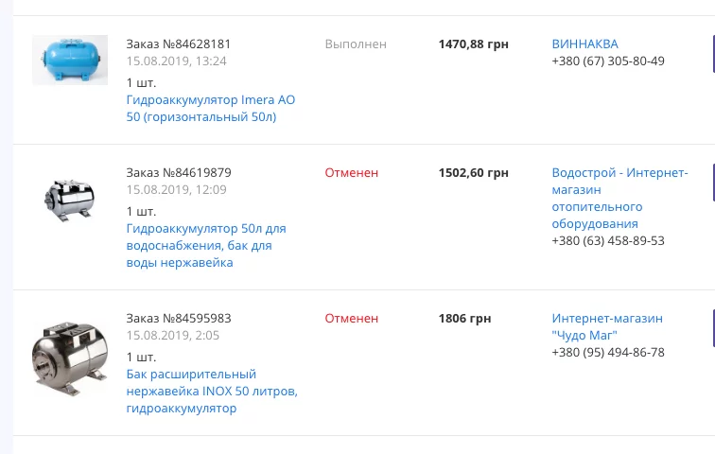Click phone number +380 (95) 494-86-78
The height and width of the screenshot is (454, 715).
[608, 353]
